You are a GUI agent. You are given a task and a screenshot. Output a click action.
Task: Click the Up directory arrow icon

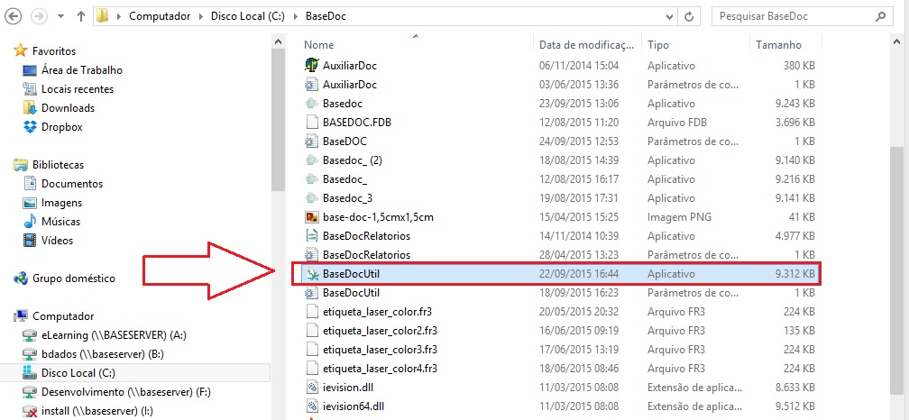pyautogui.click(x=81, y=17)
